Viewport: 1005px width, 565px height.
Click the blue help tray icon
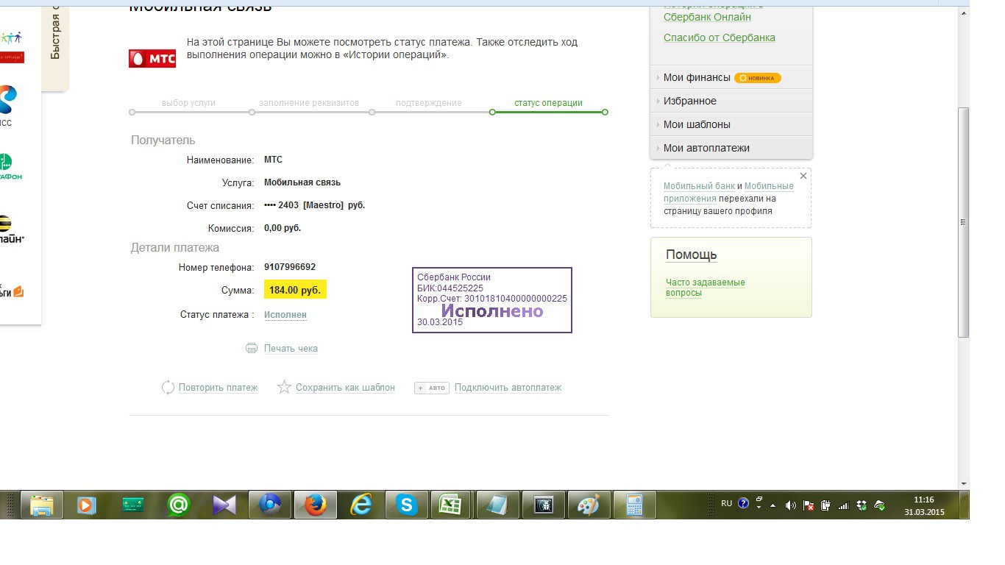743,504
